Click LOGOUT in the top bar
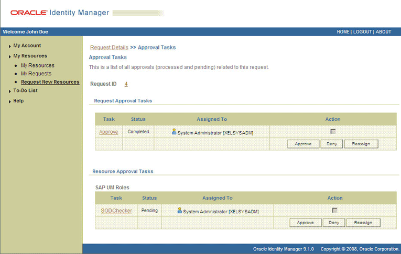The width and height of the screenshot is (401, 254). [x=362, y=32]
